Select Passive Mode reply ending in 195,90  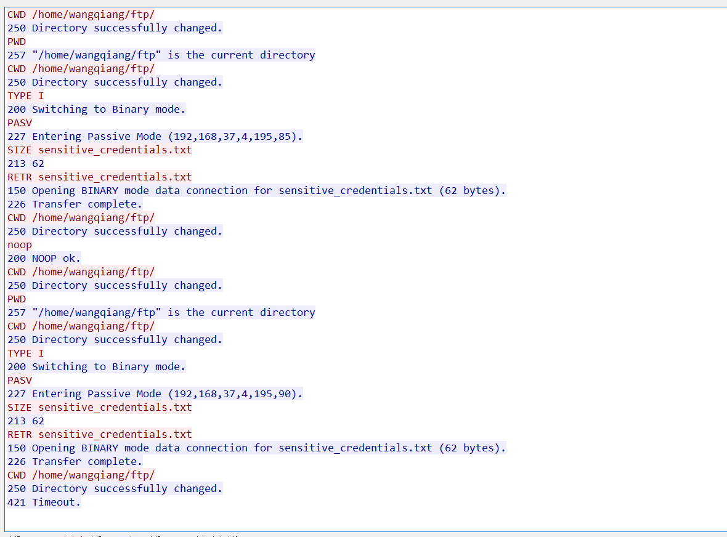pyautogui.click(x=155, y=394)
